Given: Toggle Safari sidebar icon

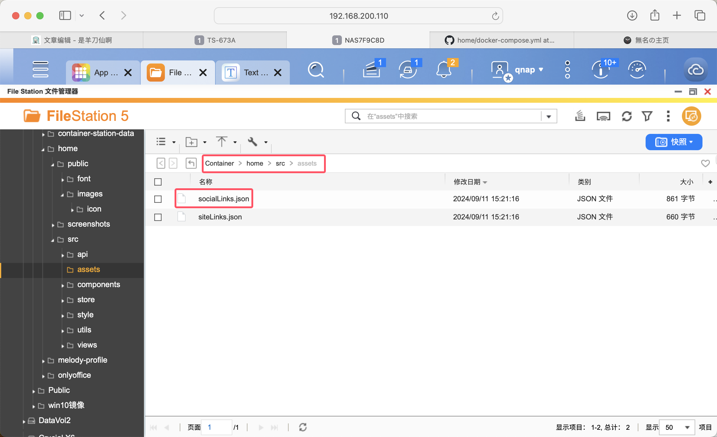Looking at the screenshot, I should (x=65, y=15).
